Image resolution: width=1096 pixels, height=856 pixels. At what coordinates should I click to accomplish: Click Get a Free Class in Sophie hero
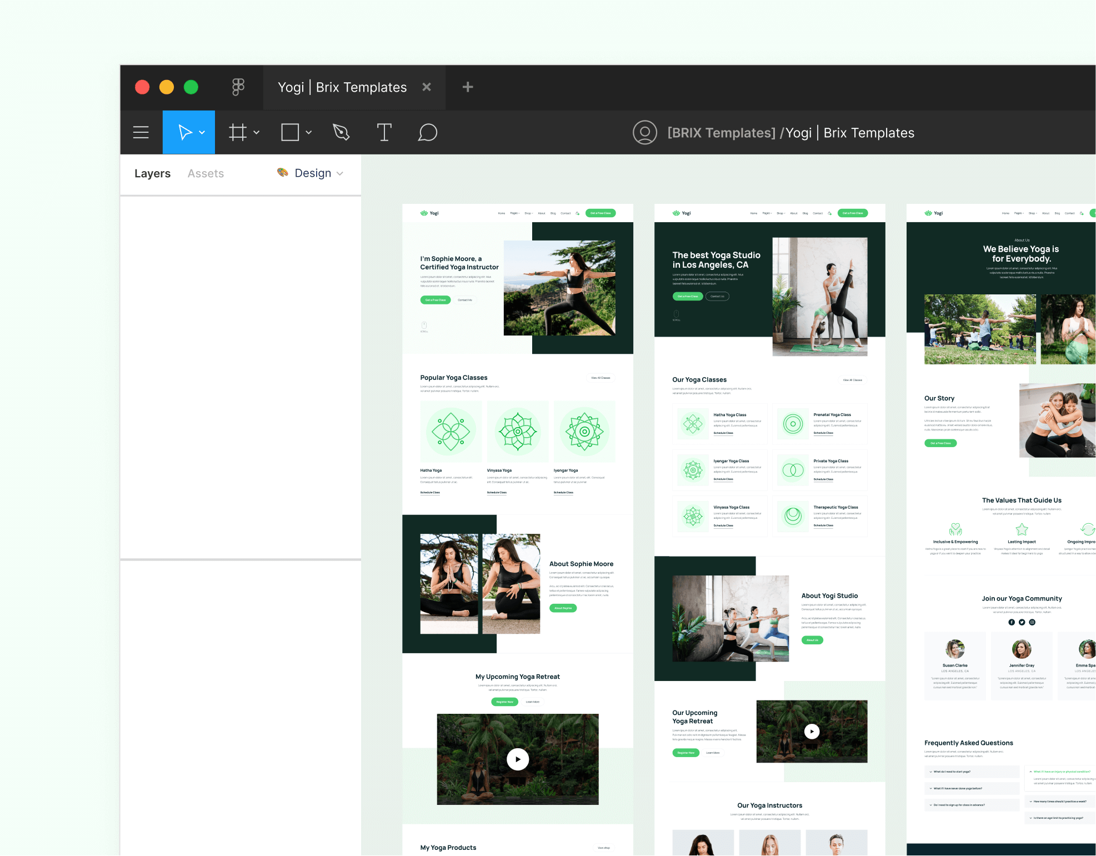pyautogui.click(x=436, y=300)
